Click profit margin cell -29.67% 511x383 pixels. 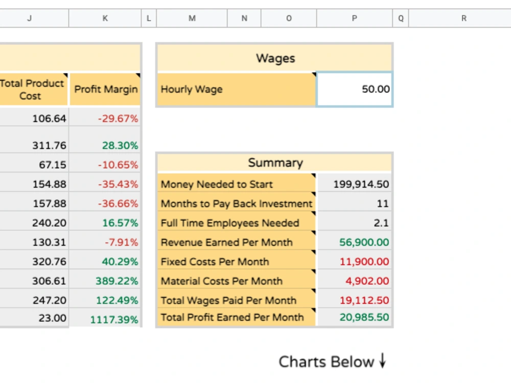click(x=105, y=116)
